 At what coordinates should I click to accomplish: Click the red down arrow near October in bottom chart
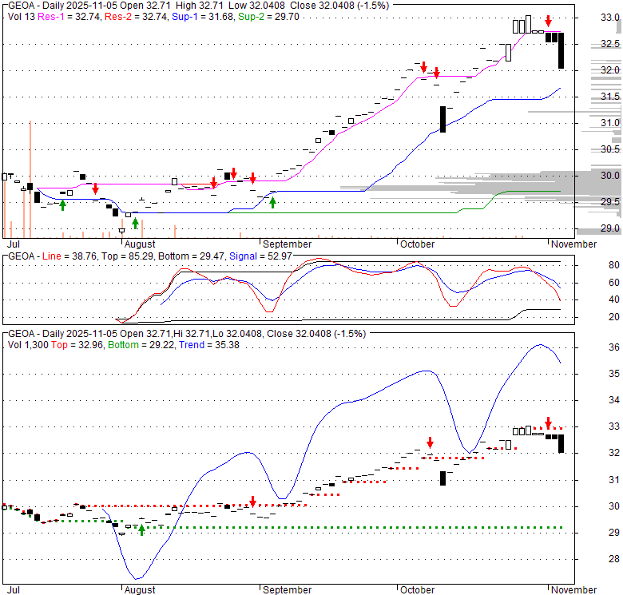coord(430,442)
